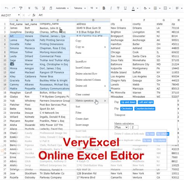This screenshot has height=184, width=184.
Task: Select column E header
Action: tap(121, 20)
